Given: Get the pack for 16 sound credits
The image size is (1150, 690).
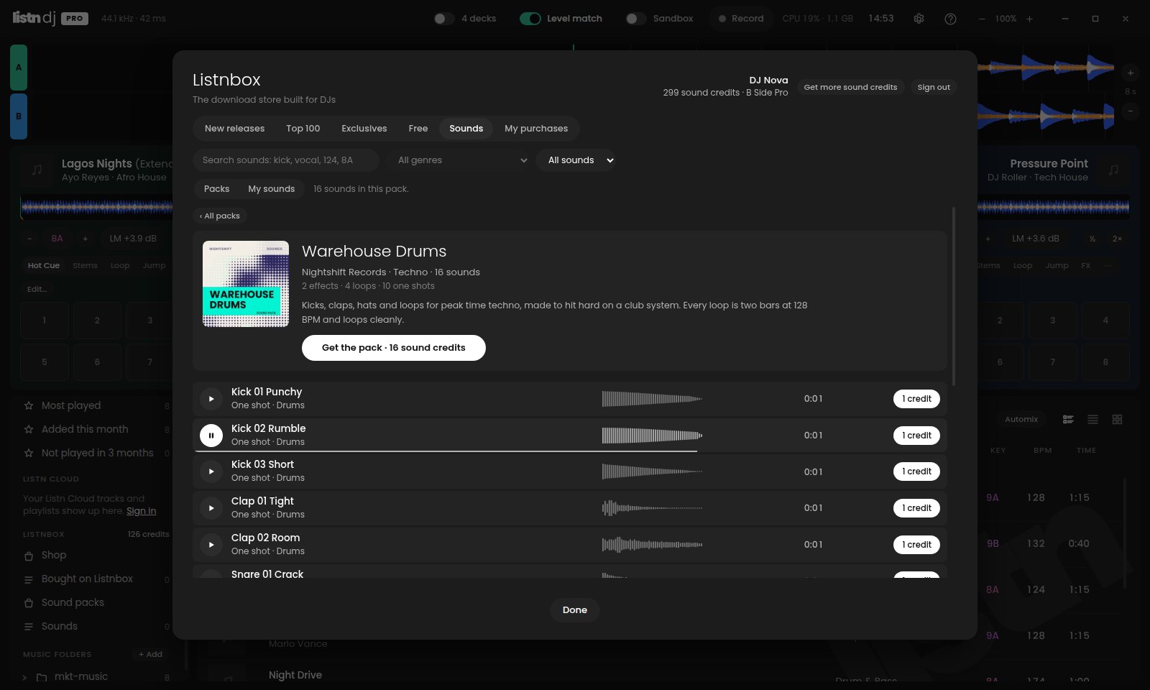Looking at the screenshot, I should pos(394,348).
